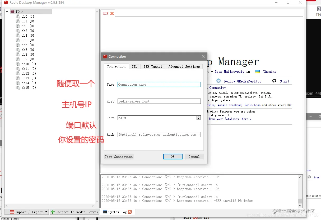
Task: Open the Connection tab in dialog
Action: pyautogui.click(x=116, y=66)
